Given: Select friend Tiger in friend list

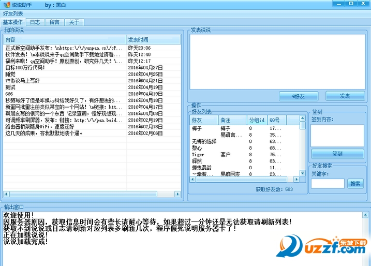Looking at the screenshot, I should (245, 155).
